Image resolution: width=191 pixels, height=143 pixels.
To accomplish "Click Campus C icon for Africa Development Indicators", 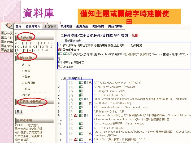I will coord(81,99).
